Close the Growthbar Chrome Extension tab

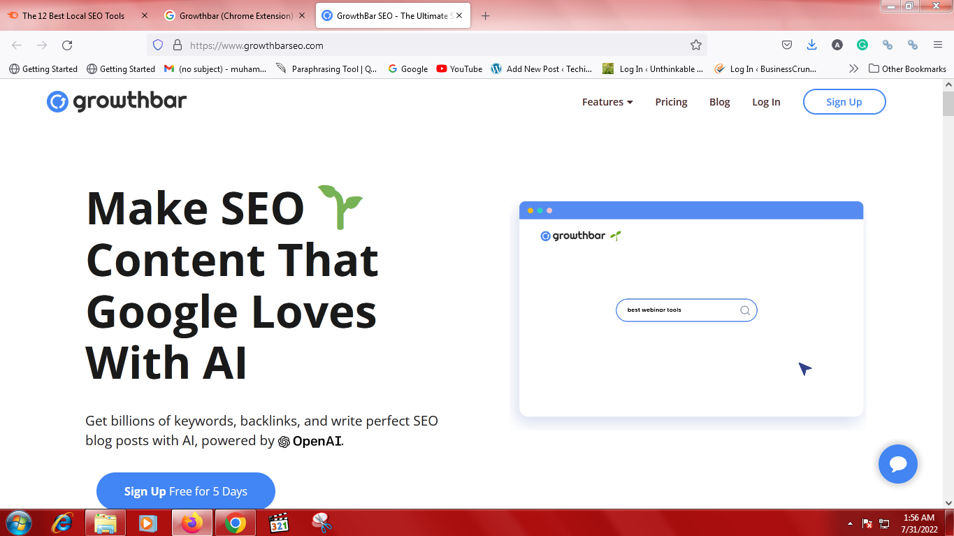pyautogui.click(x=302, y=15)
